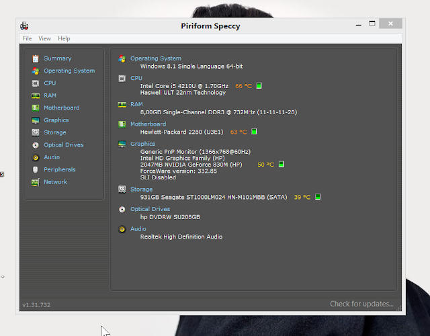Click the Audio icon in summary panel
430x336 pixels.
point(122,229)
